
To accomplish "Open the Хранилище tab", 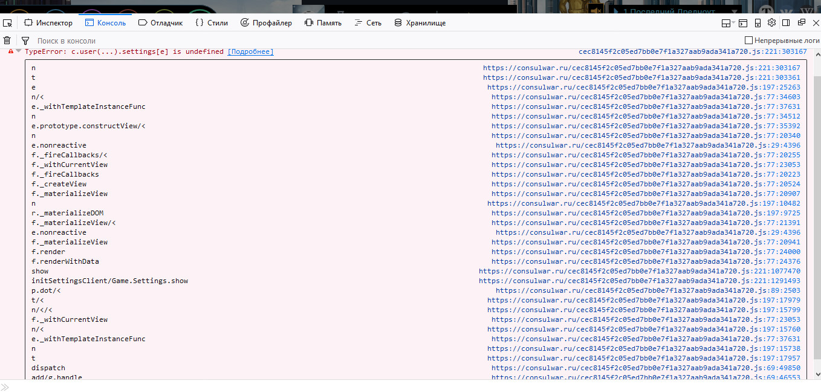I will pyautogui.click(x=420, y=23).
